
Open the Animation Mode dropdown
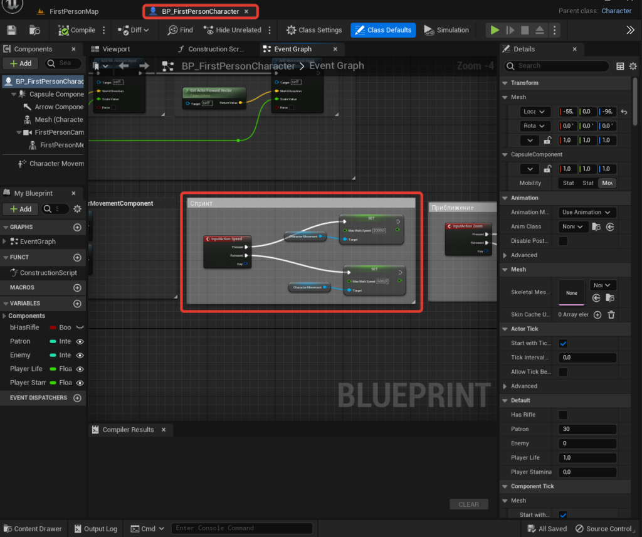587,212
